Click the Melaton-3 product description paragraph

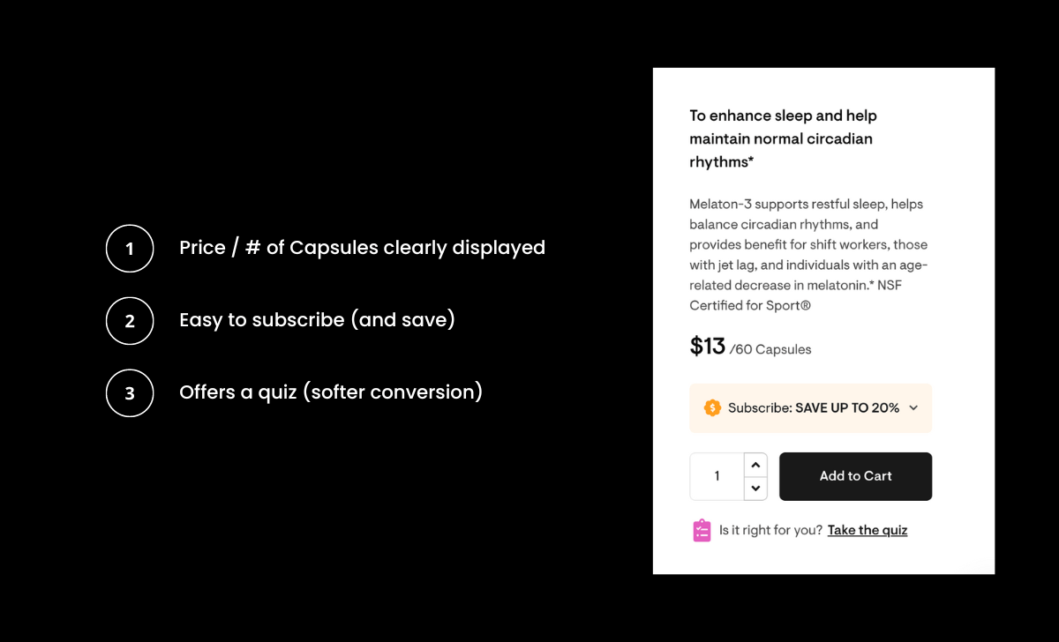click(808, 255)
